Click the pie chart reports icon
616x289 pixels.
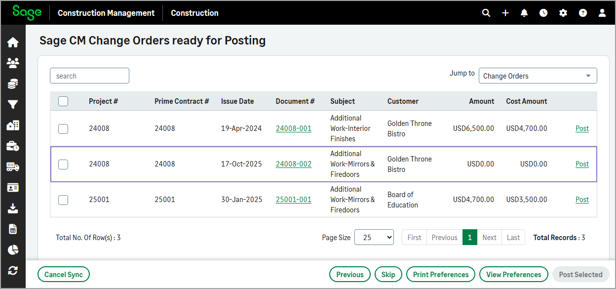point(13,250)
